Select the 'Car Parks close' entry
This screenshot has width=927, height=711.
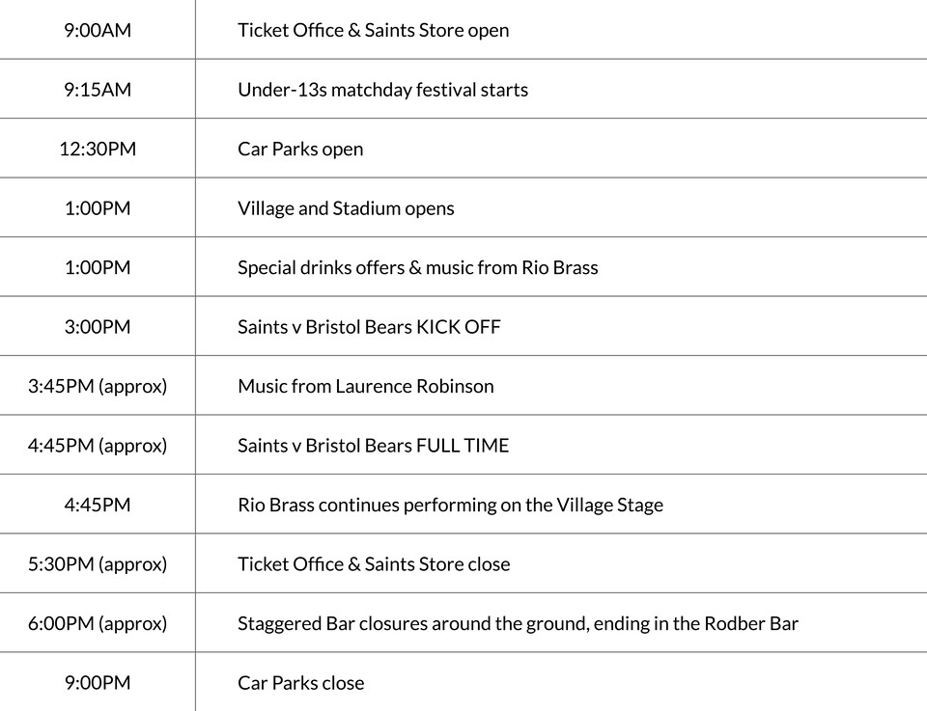[300, 683]
